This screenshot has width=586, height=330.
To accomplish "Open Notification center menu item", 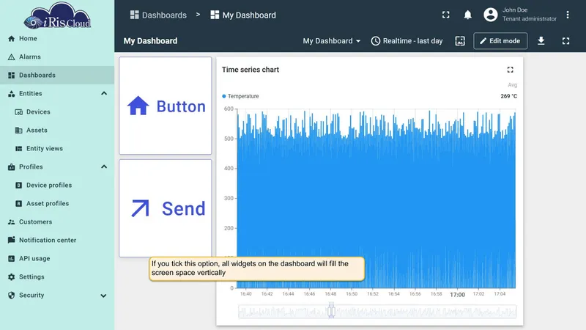I will [x=57, y=241].
